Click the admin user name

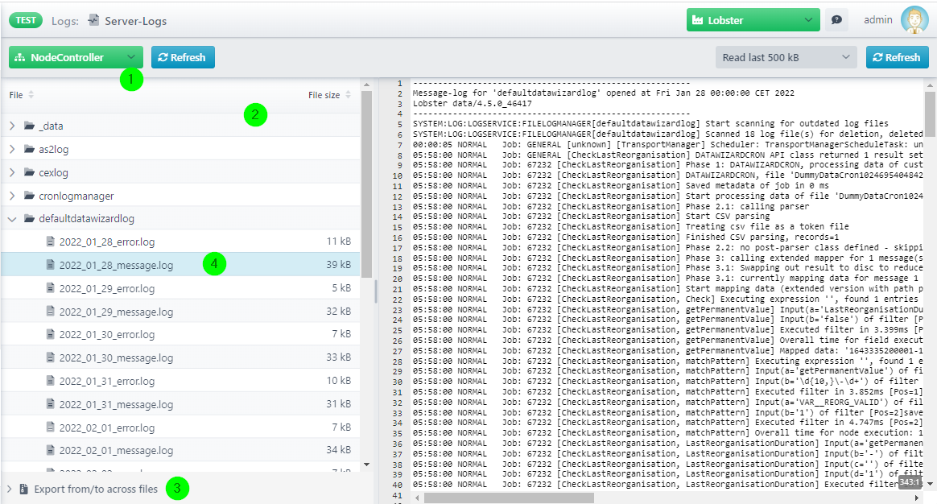click(x=878, y=20)
